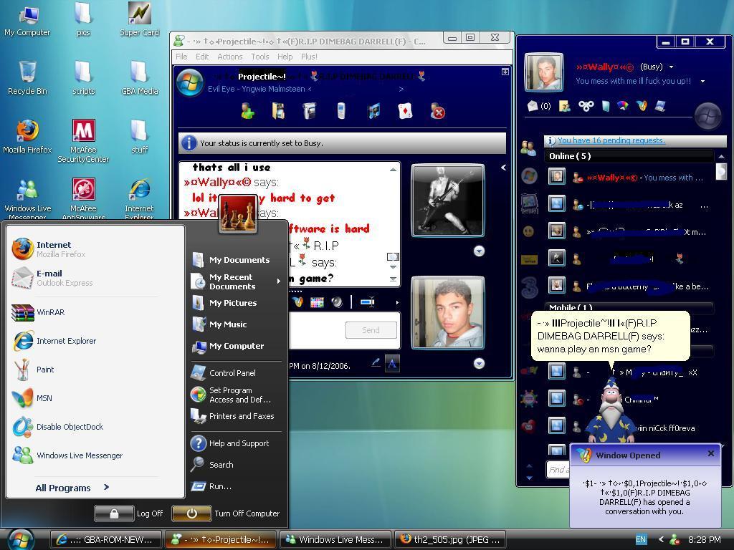Open the background color grid picker in chat
Screen dimensions: 734x550
tap(316, 302)
